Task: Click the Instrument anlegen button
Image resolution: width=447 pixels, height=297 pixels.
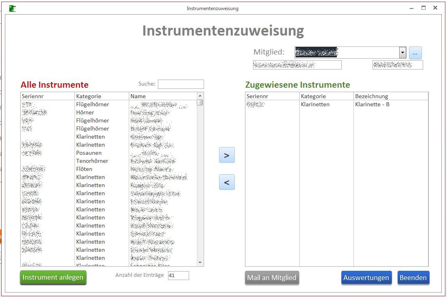Action: [x=53, y=277]
